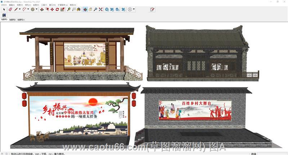
Task: Click the status bar info circle icon
Action: click(6, 154)
